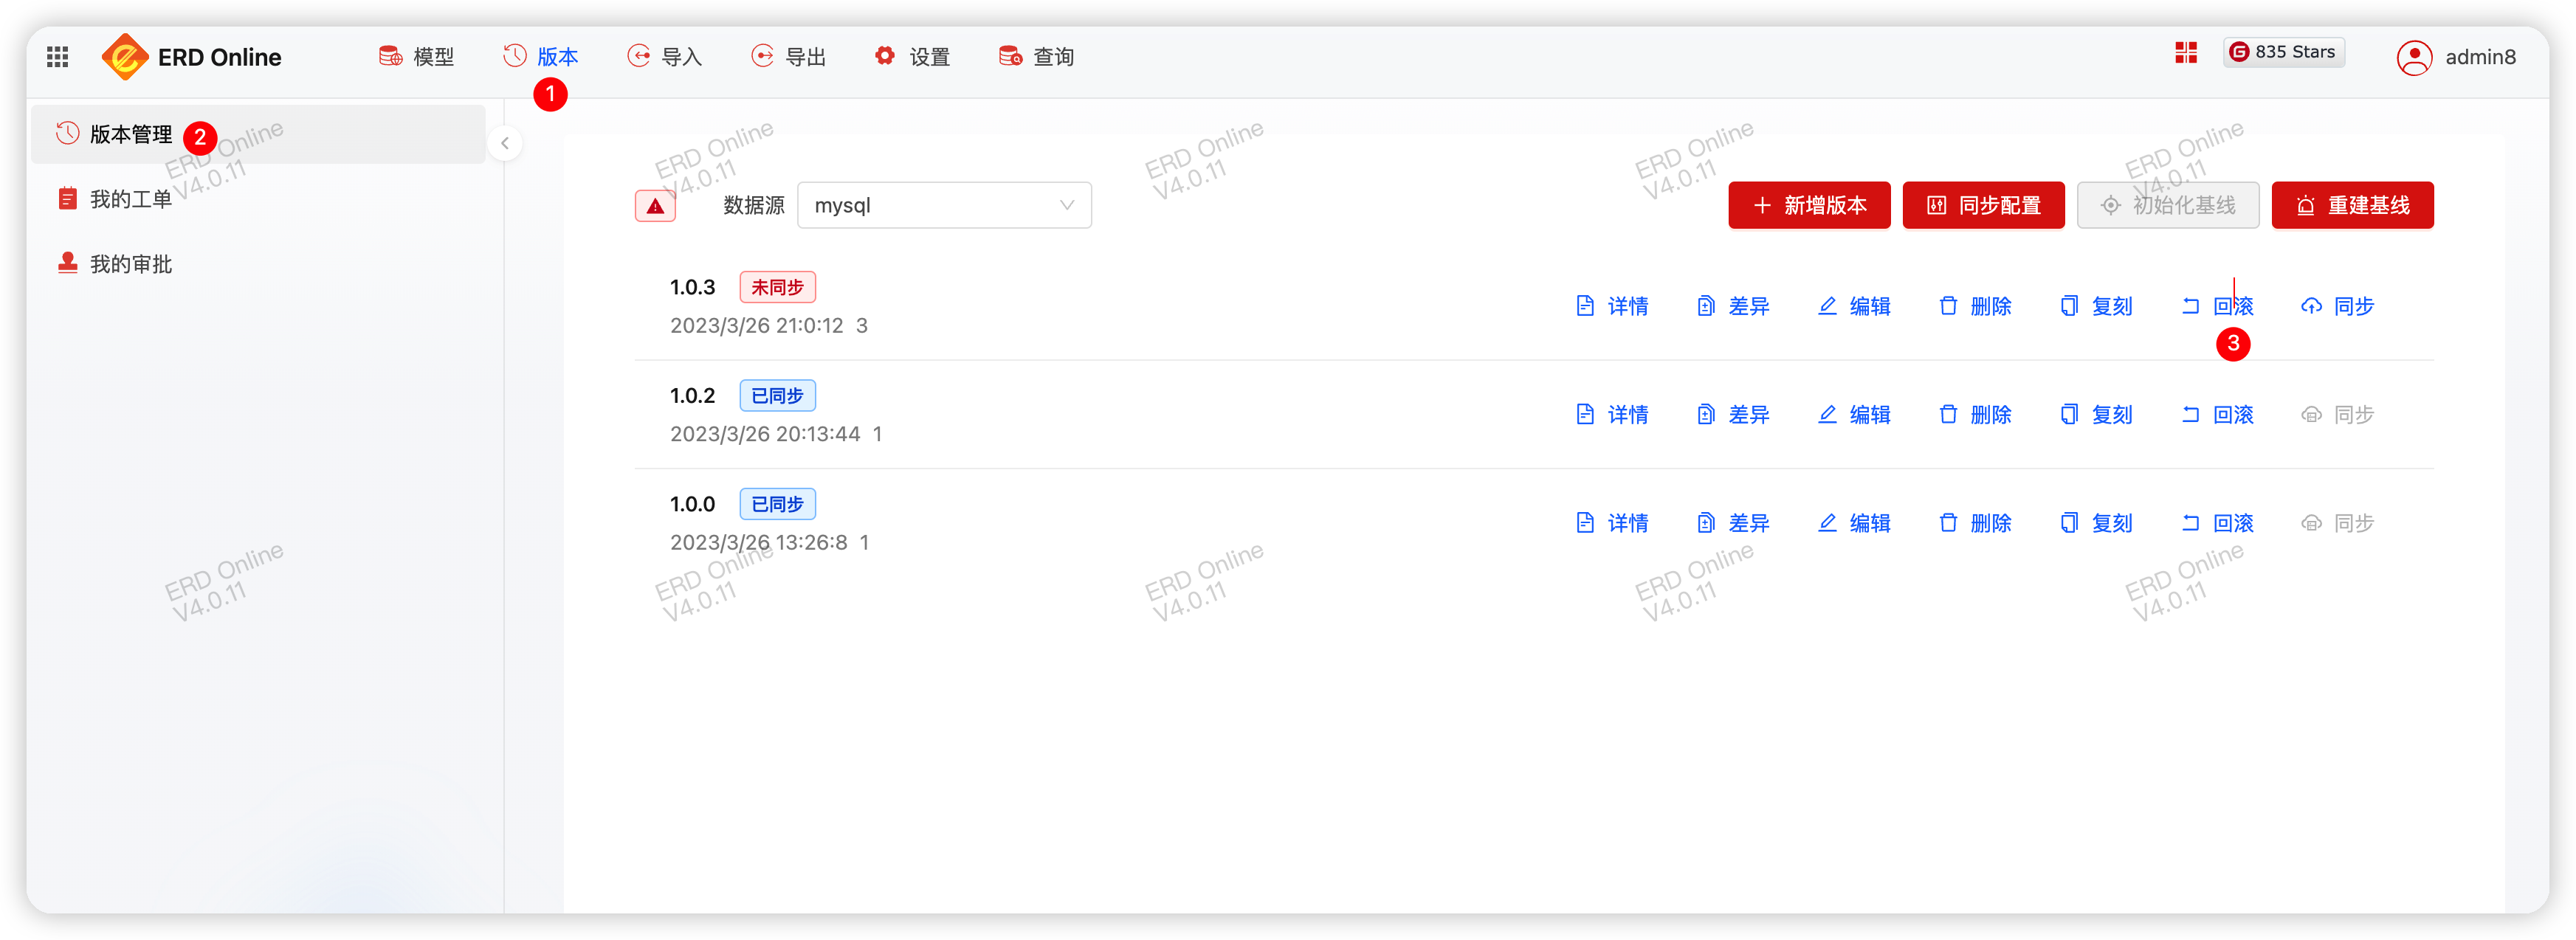Viewport: 2576px width, 940px height.
Task: View 差异 for version 1.0.3
Action: pos(1733,306)
